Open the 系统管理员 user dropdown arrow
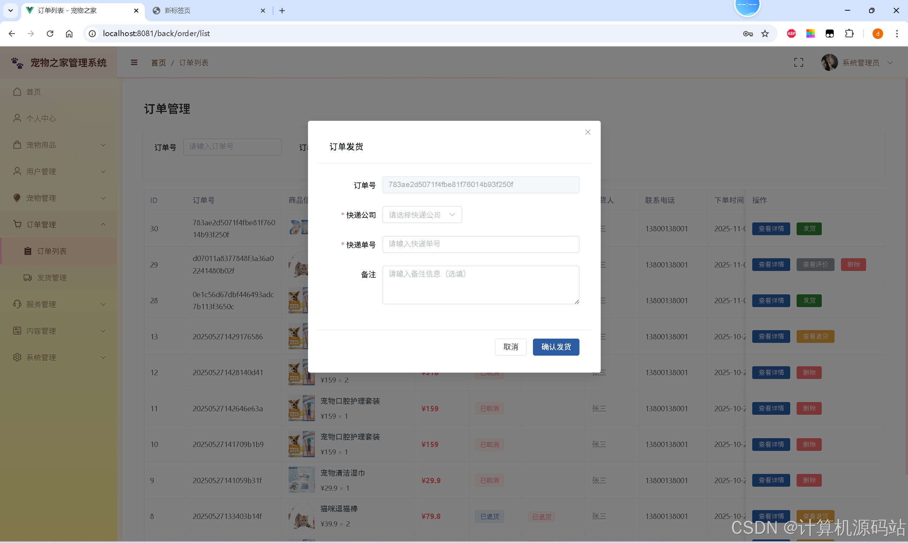The image size is (908, 543). (890, 63)
